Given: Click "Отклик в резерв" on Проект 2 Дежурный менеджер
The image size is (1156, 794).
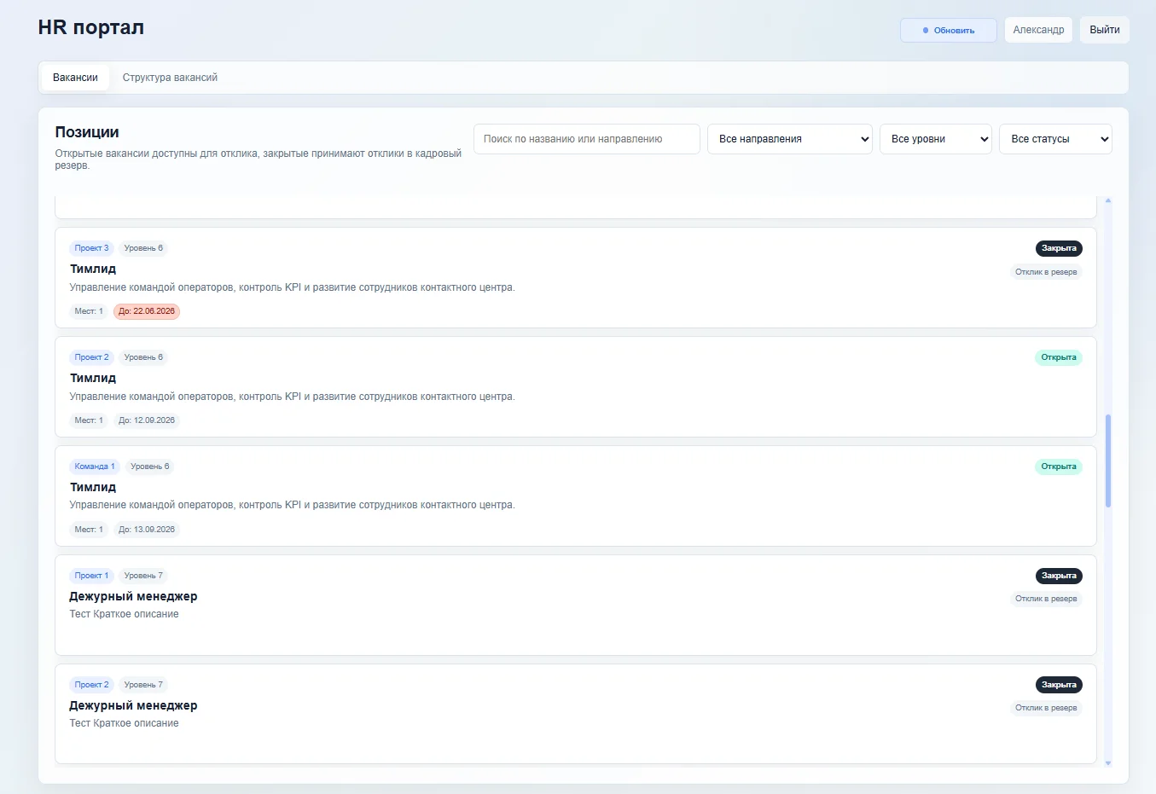Looking at the screenshot, I should 1046,708.
